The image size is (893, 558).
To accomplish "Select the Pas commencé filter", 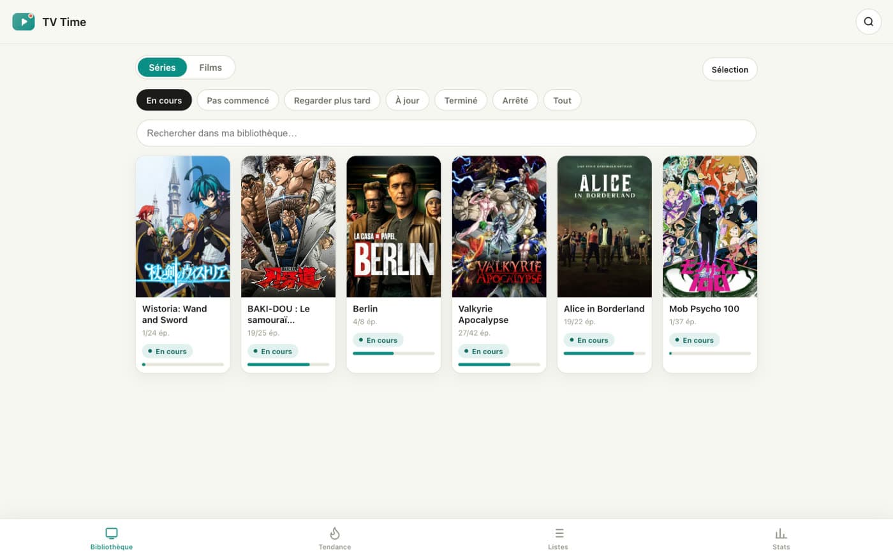I will [x=238, y=100].
